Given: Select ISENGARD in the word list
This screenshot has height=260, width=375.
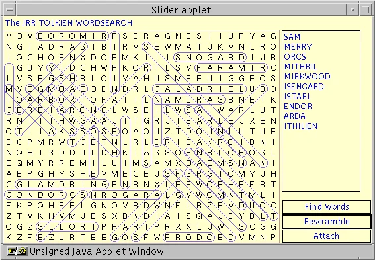Looking at the screenshot, I should click(x=304, y=87).
